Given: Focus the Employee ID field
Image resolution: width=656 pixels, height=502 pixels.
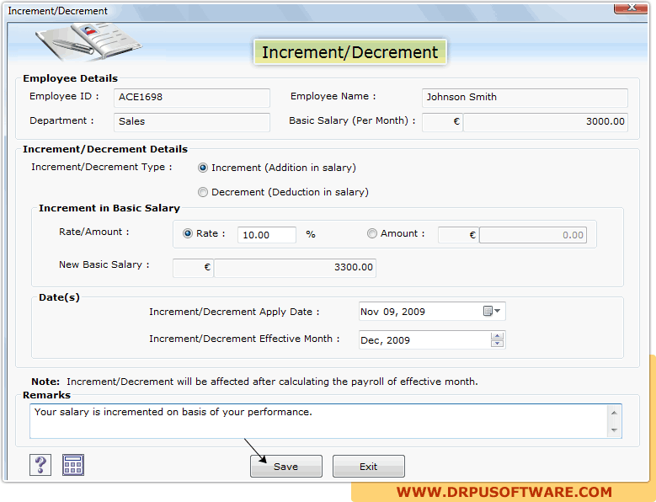Looking at the screenshot, I should pyautogui.click(x=192, y=98).
